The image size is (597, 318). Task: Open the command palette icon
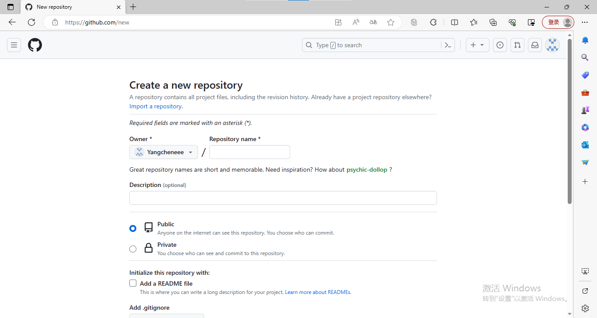(448, 45)
